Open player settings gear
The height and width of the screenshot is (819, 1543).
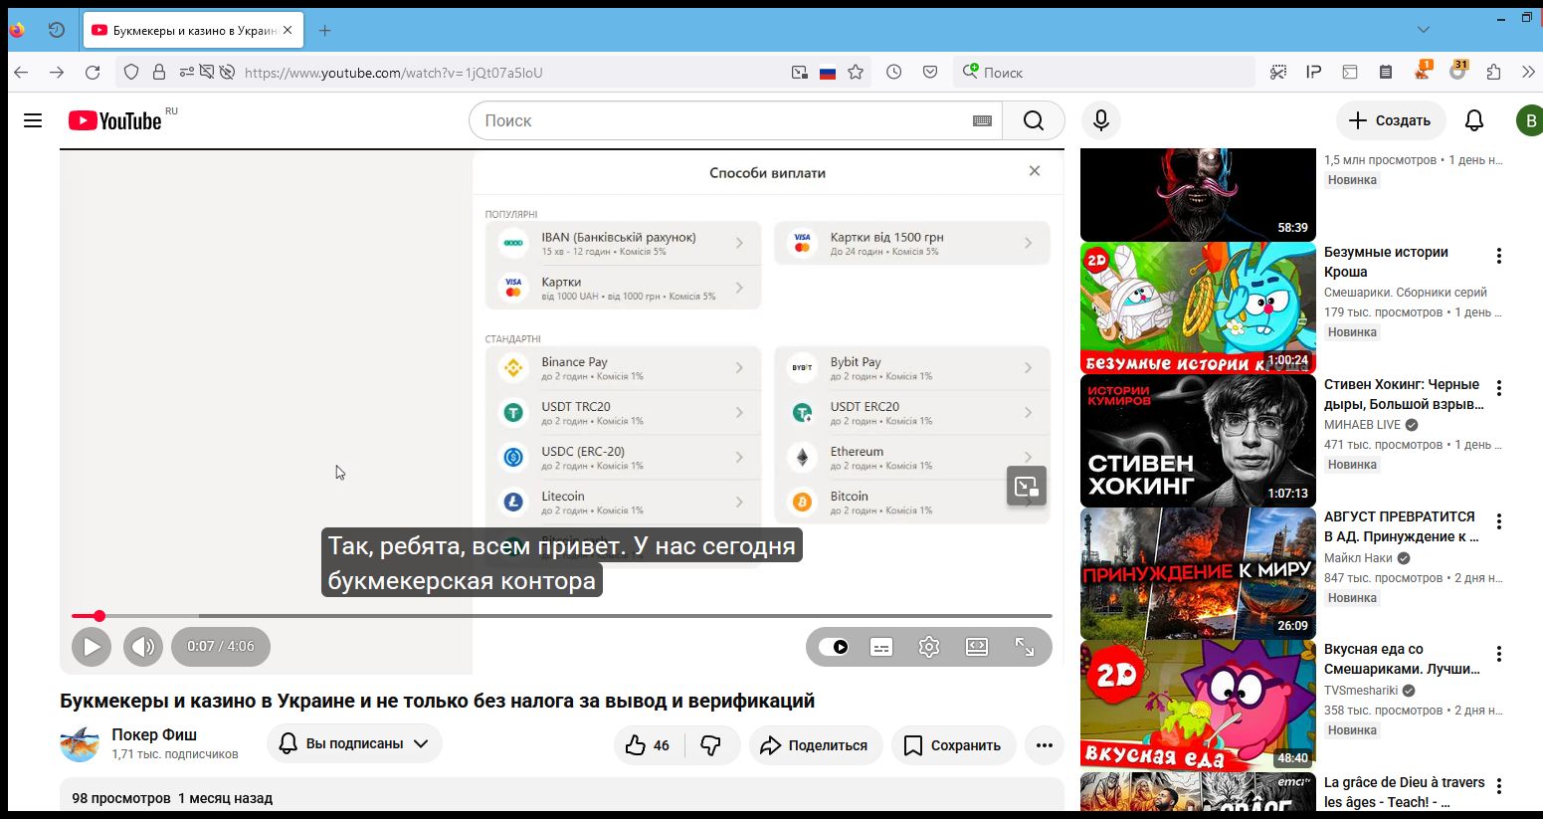pos(929,647)
